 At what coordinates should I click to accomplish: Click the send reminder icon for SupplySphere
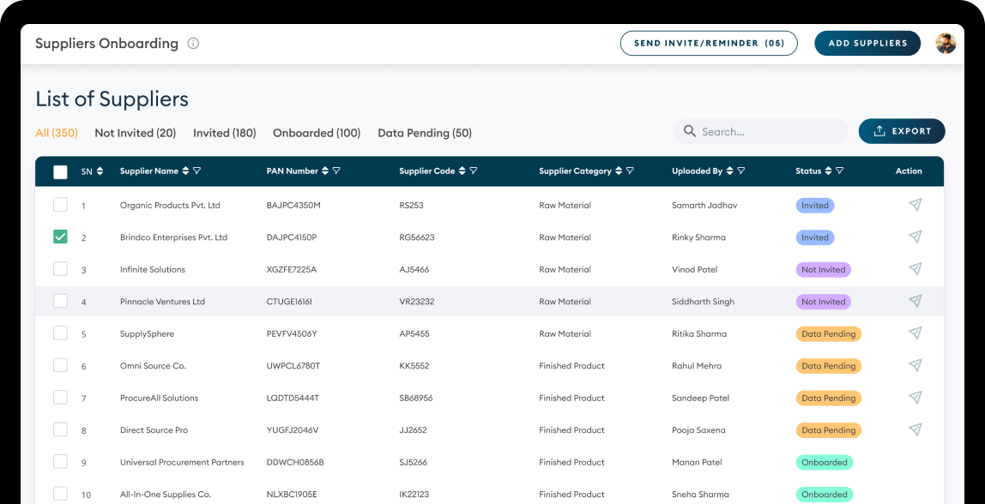(915, 333)
